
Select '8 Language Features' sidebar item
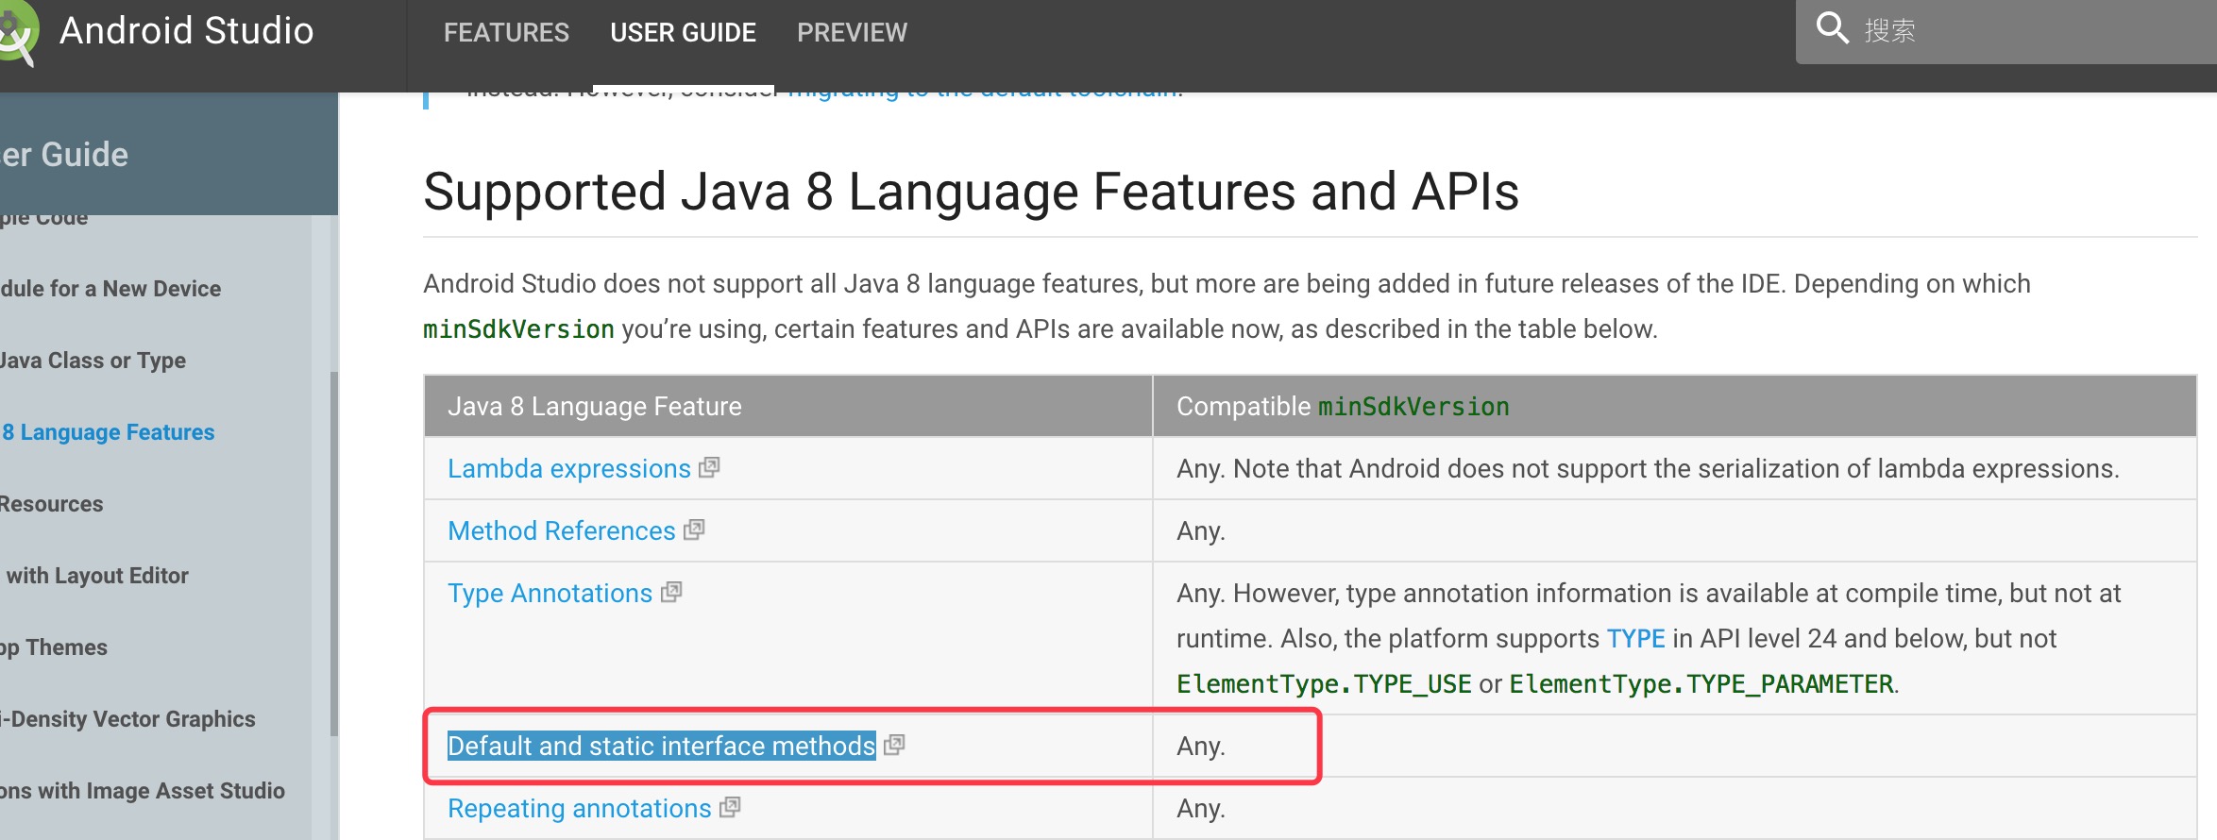108,432
